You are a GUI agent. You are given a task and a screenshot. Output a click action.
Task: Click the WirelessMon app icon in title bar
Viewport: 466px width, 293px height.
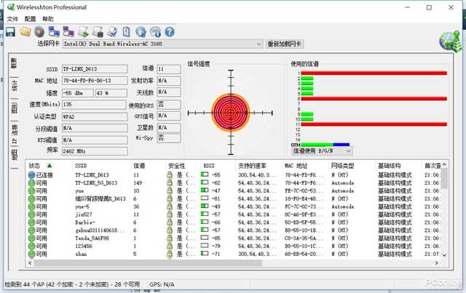coord(11,7)
